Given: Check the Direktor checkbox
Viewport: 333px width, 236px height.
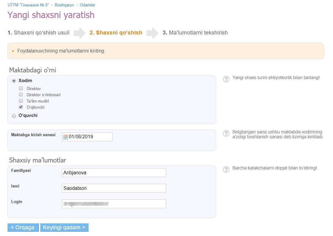Looking at the screenshot, I should coord(21,88).
